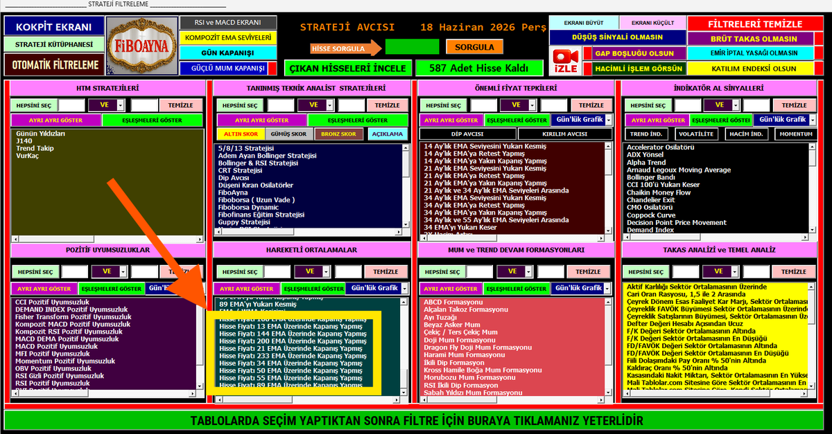Click FİLTRELERİ TEMİZLE
The height and width of the screenshot is (434, 832).
[756, 24]
